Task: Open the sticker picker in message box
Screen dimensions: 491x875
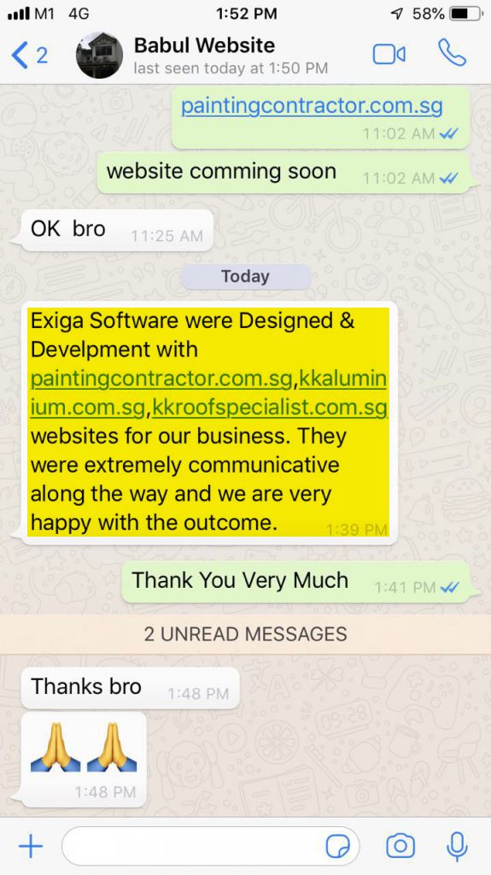Action: [337, 847]
